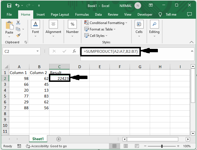
Task: Switch to the Page Layout tab
Action: click(x=60, y=15)
